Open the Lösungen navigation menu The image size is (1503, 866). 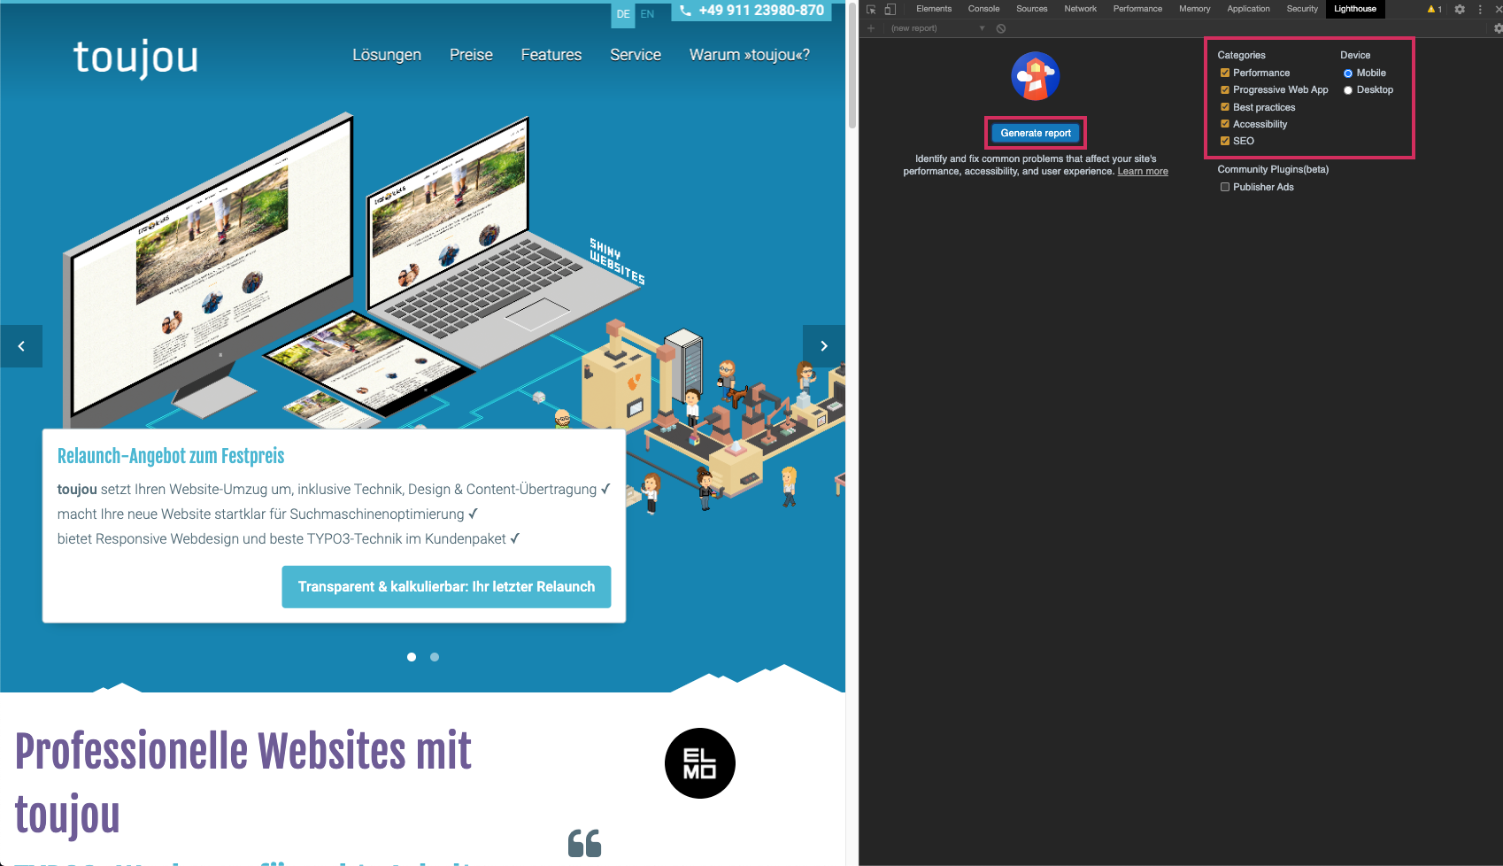pos(387,55)
